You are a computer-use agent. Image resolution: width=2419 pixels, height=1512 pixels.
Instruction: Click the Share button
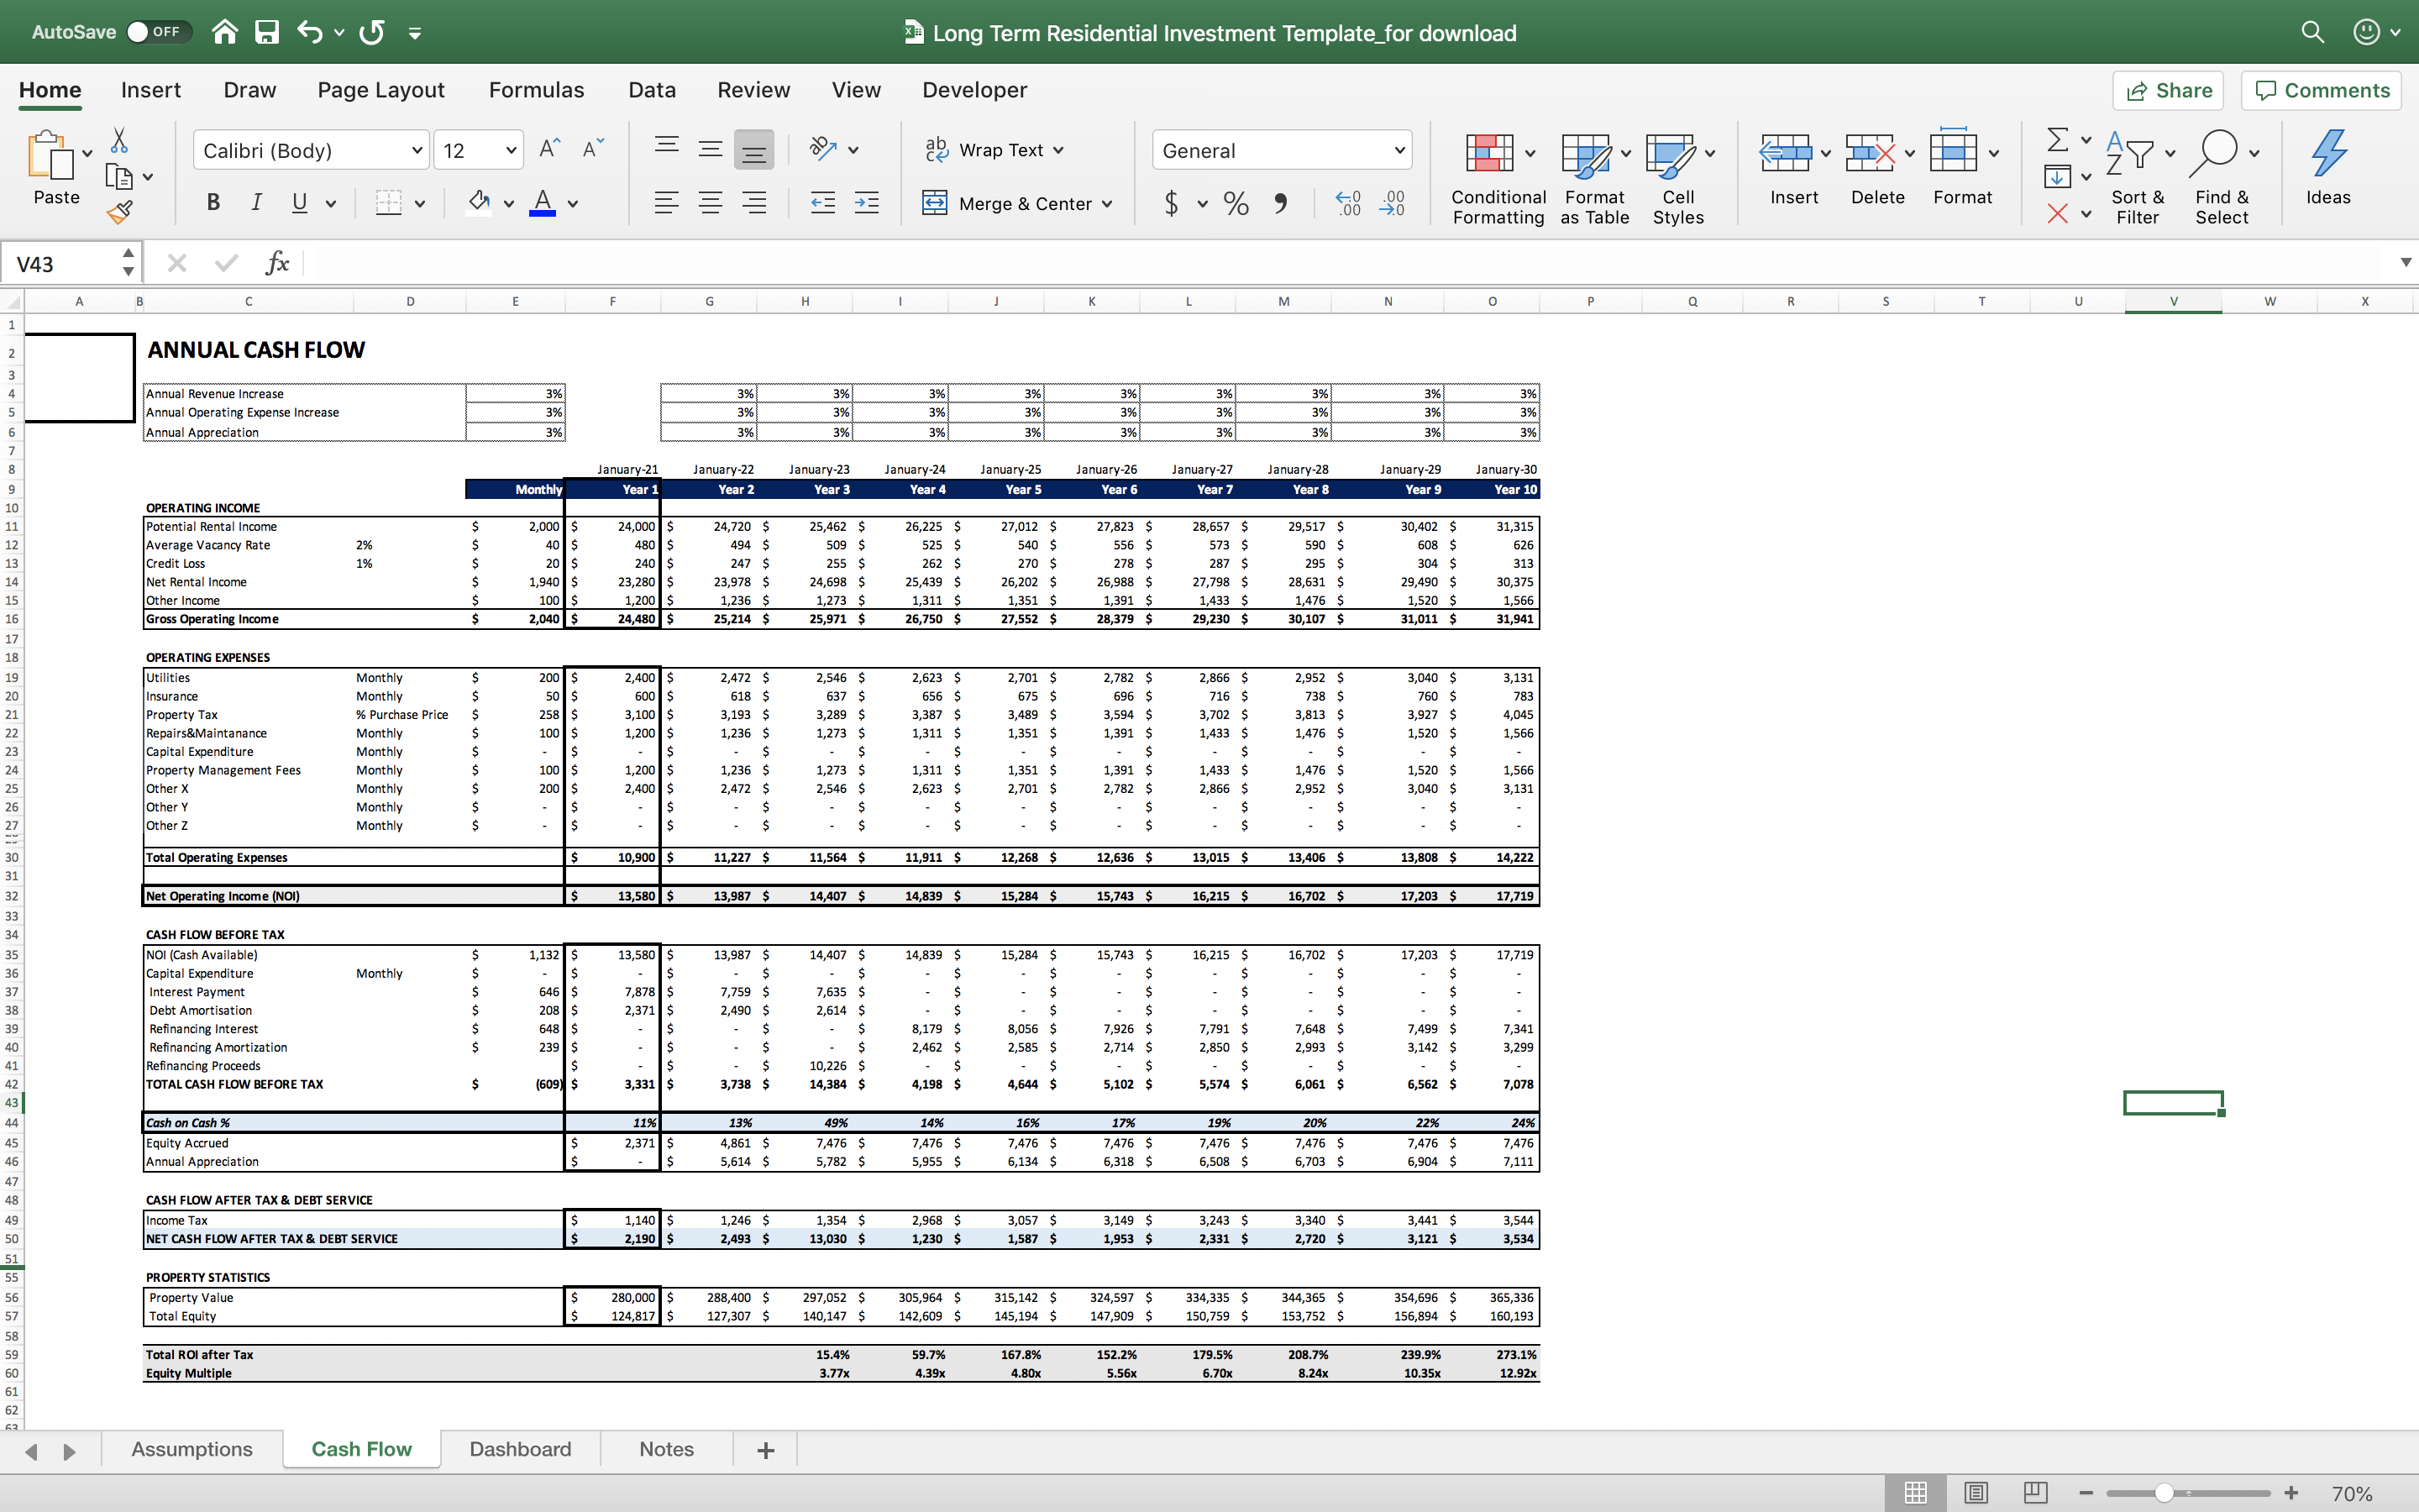(2168, 90)
